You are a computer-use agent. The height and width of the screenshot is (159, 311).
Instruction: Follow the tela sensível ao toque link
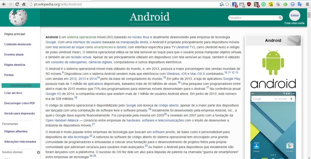coord(68,47)
